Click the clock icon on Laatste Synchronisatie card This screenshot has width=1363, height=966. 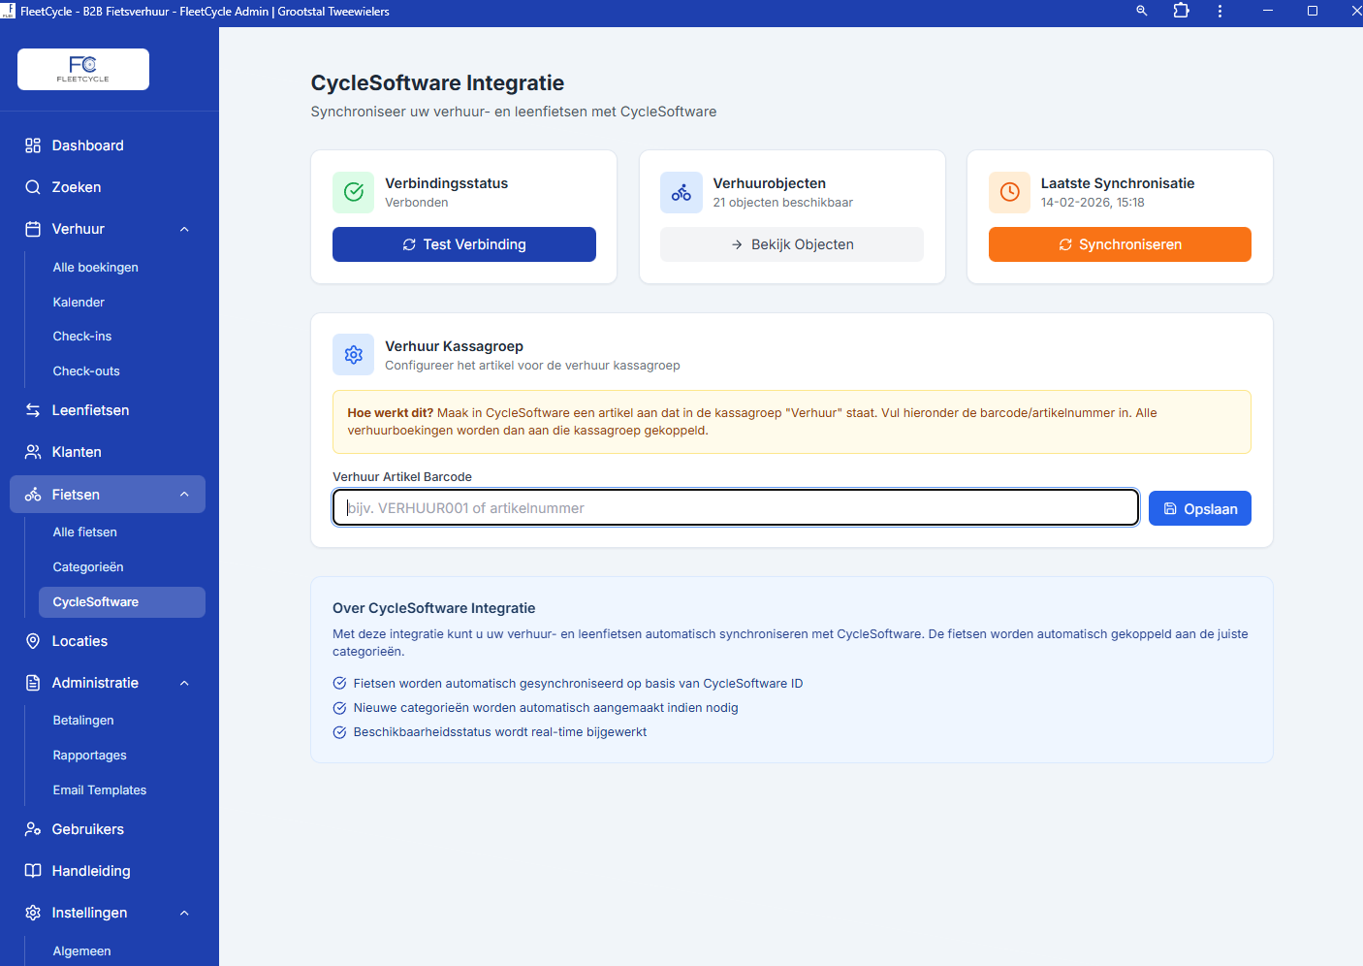1008,192
